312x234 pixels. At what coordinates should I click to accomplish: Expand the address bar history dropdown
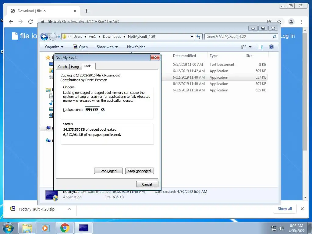tap(192, 37)
